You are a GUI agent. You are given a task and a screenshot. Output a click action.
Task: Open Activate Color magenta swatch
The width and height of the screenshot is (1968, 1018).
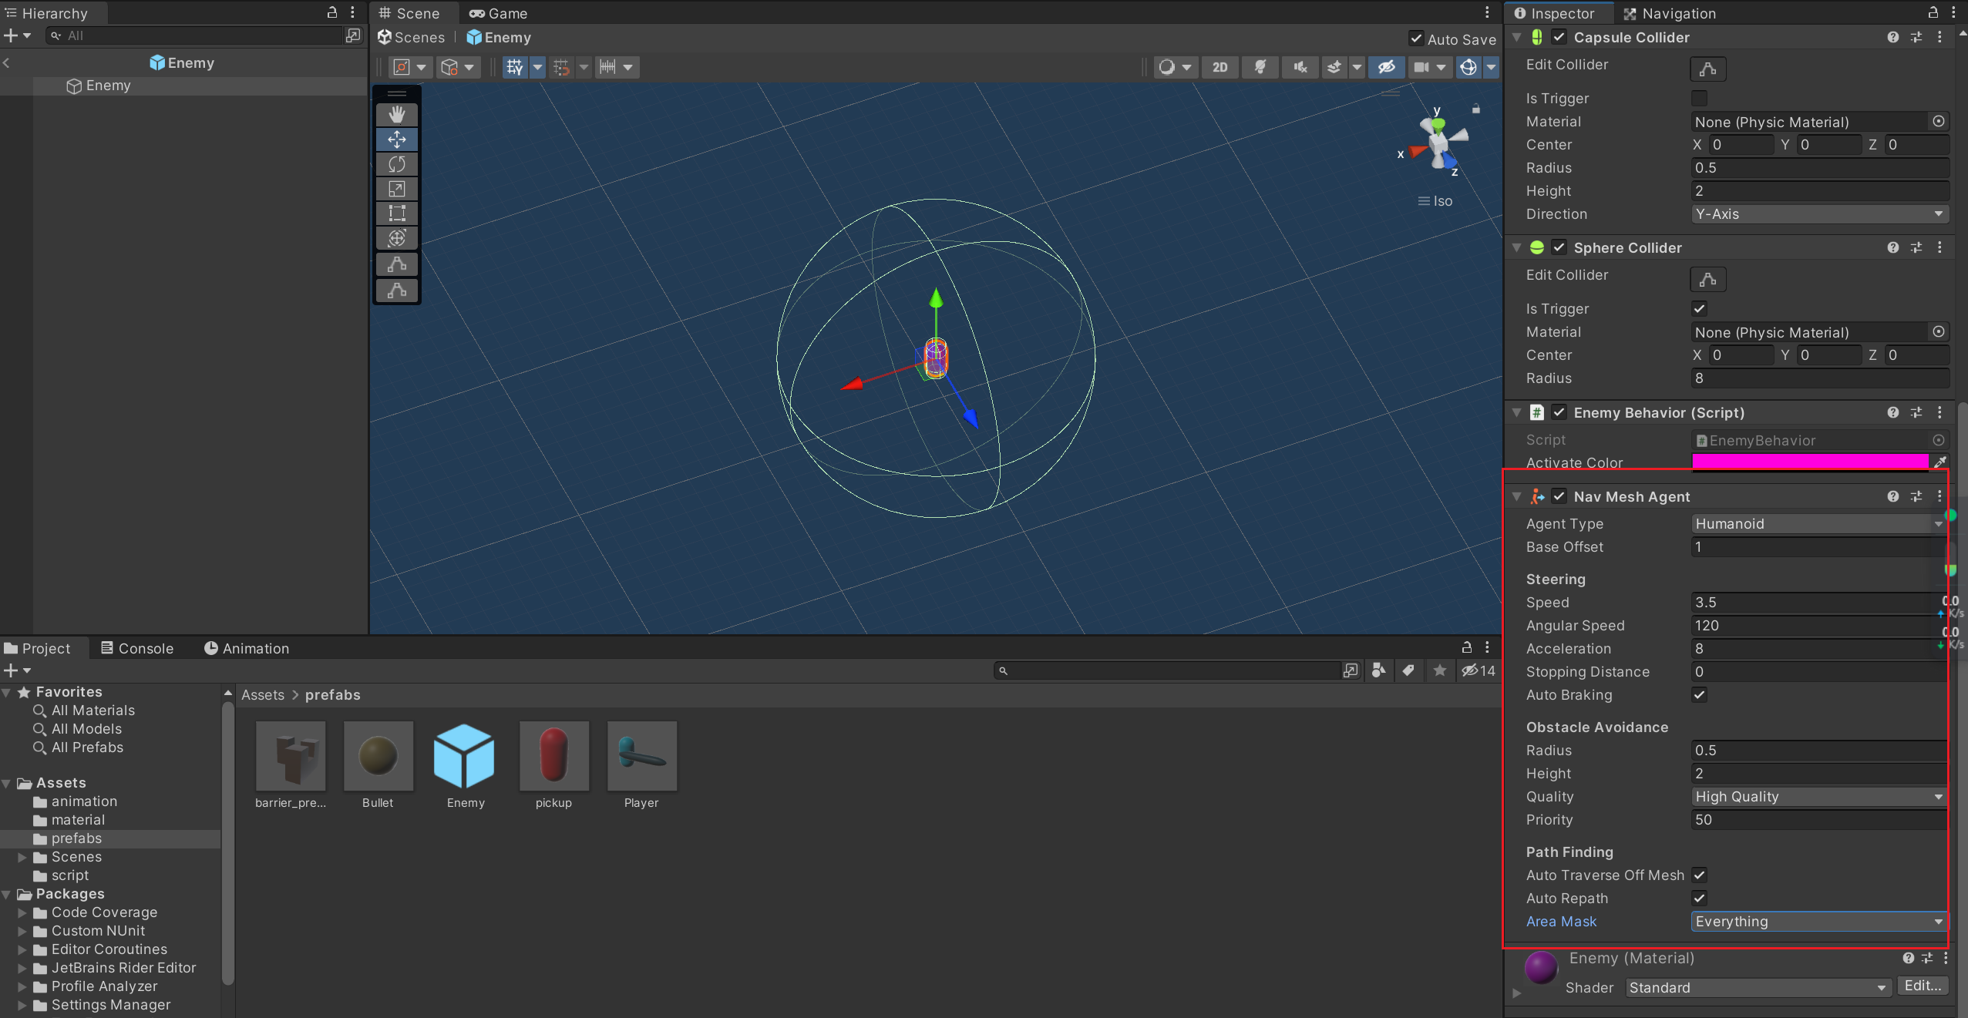click(x=1810, y=462)
